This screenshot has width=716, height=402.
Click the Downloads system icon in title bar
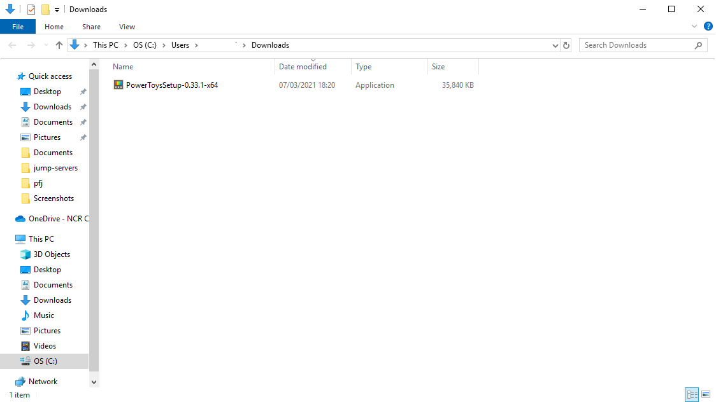coord(10,9)
